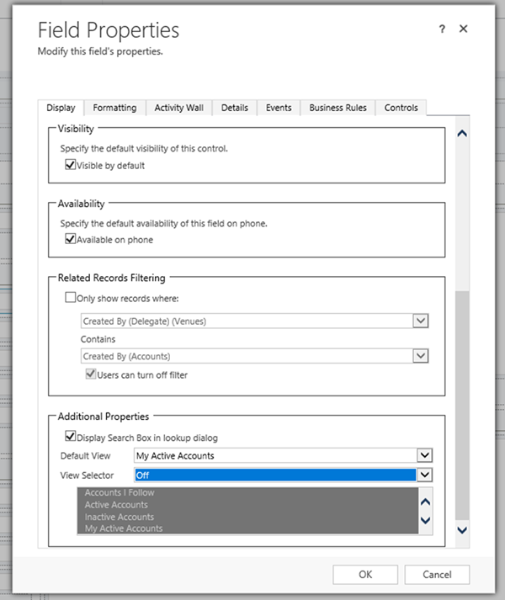This screenshot has width=505, height=600.
Task: Toggle Visible by default checkbox
Action: pyautogui.click(x=71, y=166)
